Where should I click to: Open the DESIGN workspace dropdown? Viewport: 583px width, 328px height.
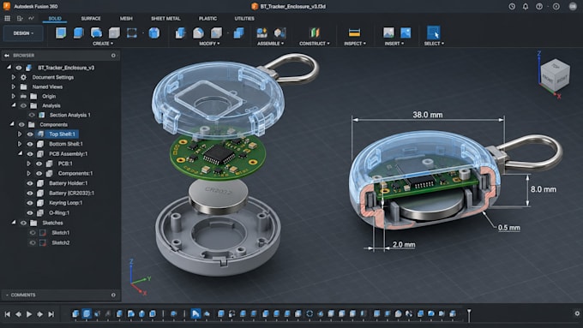pos(23,33)
